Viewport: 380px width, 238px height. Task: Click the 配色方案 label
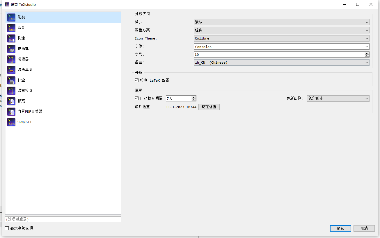pyautogui.click(x=143, y=30)
